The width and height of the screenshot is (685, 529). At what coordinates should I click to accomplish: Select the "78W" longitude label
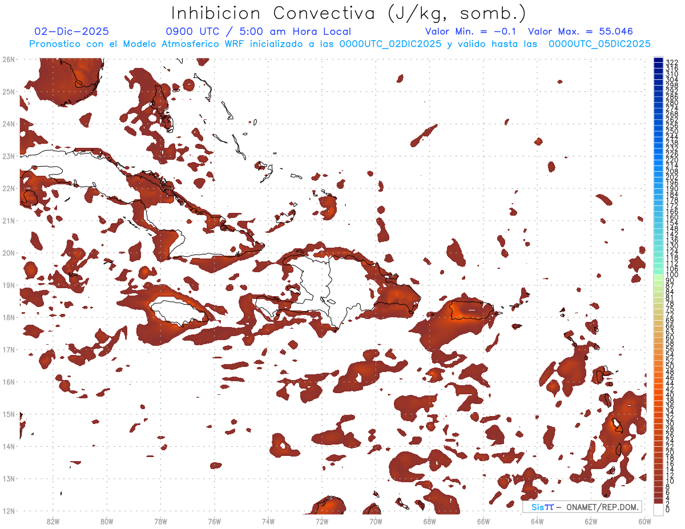tap(160, 521)
